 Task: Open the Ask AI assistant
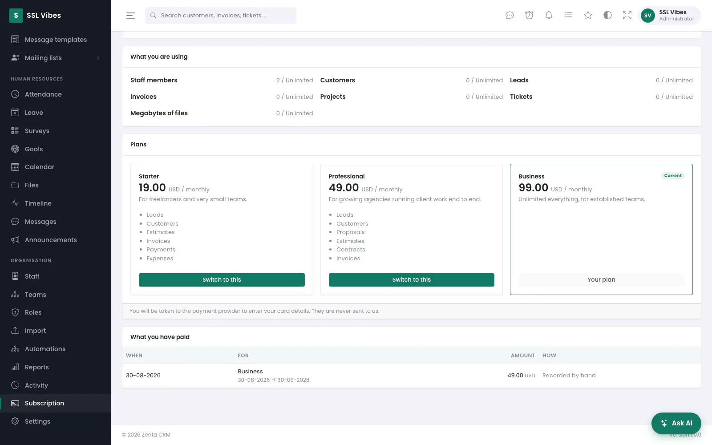pos(676,423)
